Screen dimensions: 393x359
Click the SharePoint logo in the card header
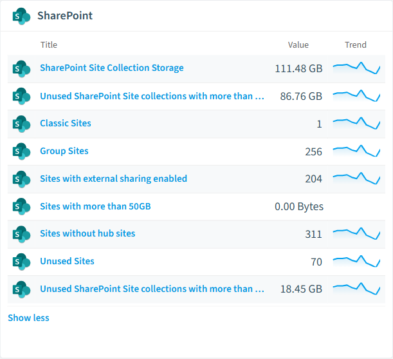point(22,16)
